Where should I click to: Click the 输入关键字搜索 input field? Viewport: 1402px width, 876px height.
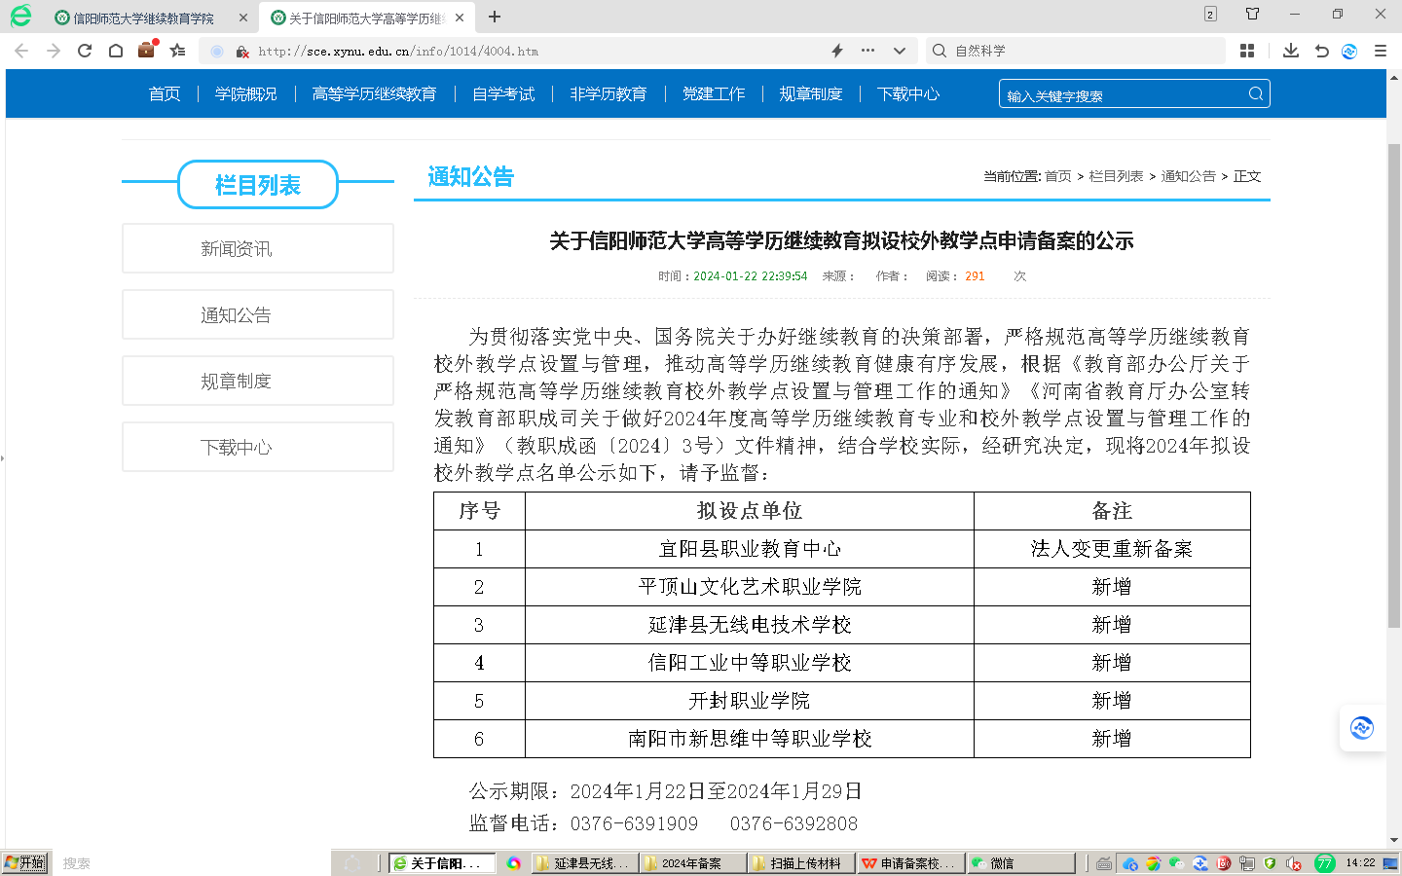(x=1120, y=95)
